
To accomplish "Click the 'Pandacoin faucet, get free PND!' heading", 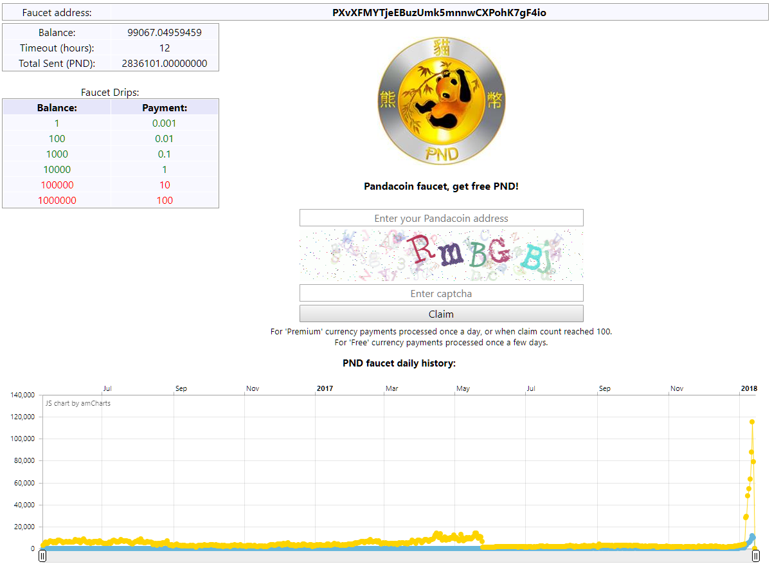I will pyautogui.click(x=441, y=186).
